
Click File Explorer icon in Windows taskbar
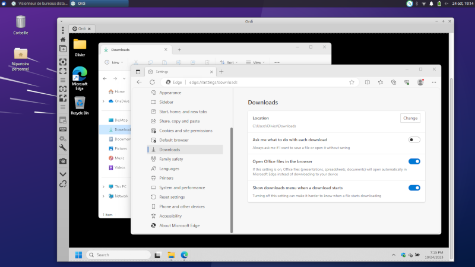click(171, 255)
